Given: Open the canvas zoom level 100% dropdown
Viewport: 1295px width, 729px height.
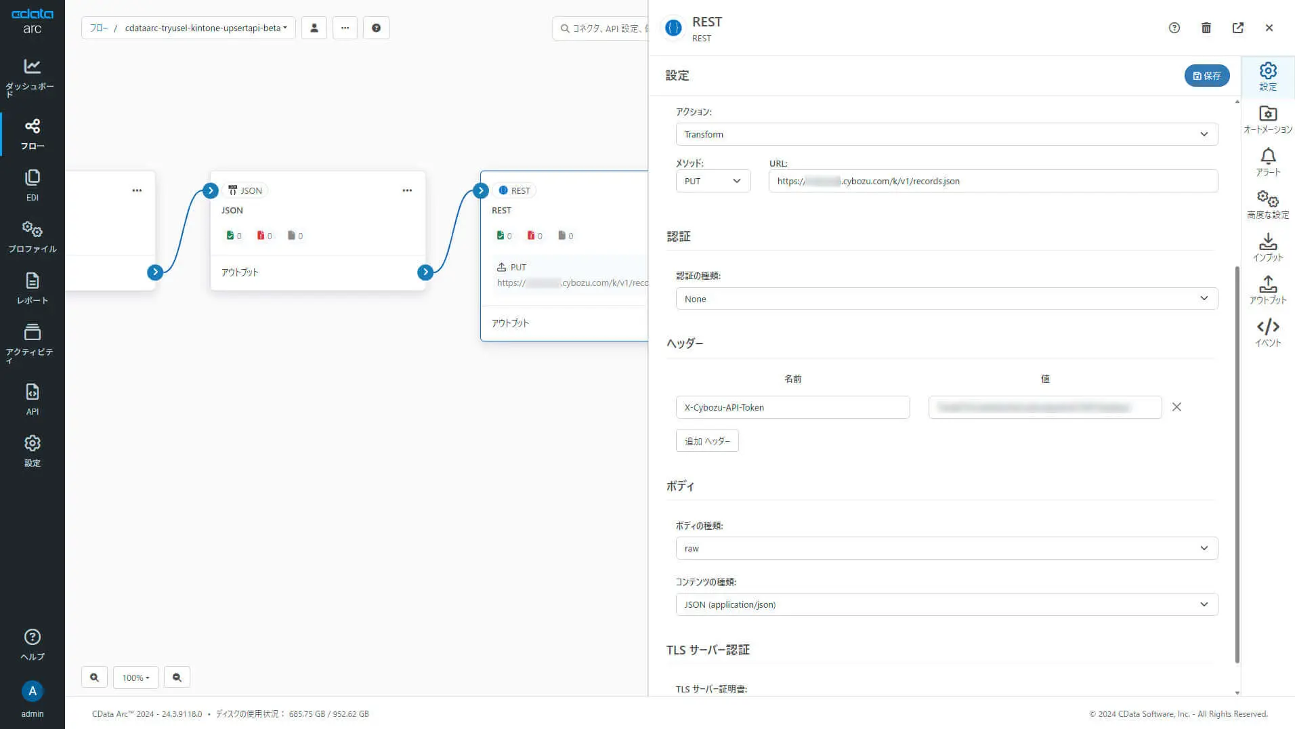Looking at the screenshot, I should [x=135, y=678].
